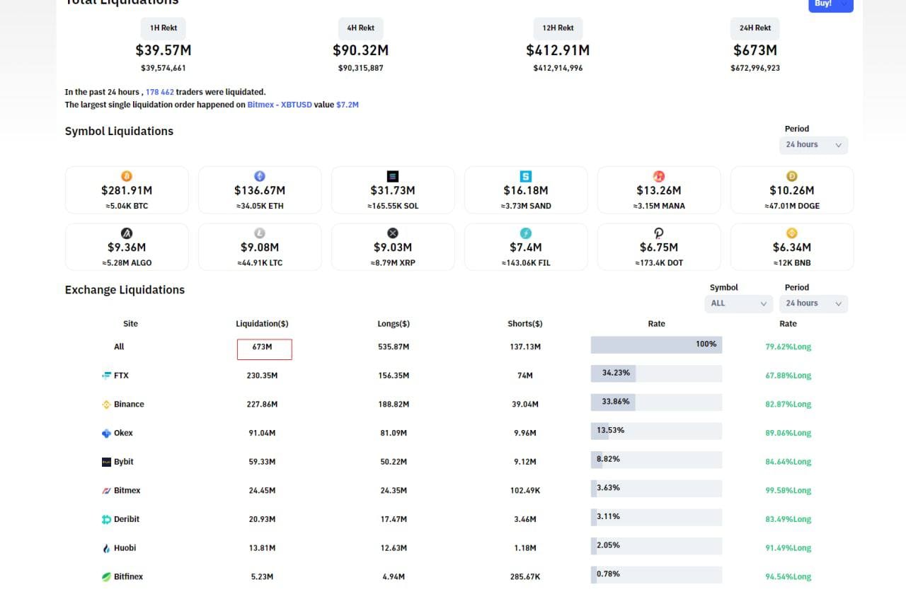
Task: Click the Filecoin icon in FIL card
Action: (x=526, y=233)
